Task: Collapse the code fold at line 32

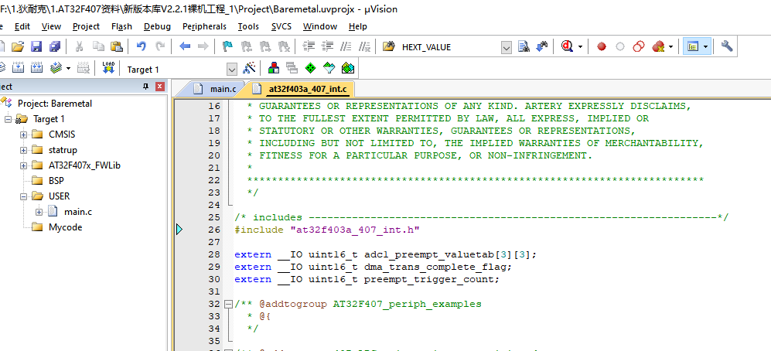Action: pyautogui.click(x=228, y=304)
